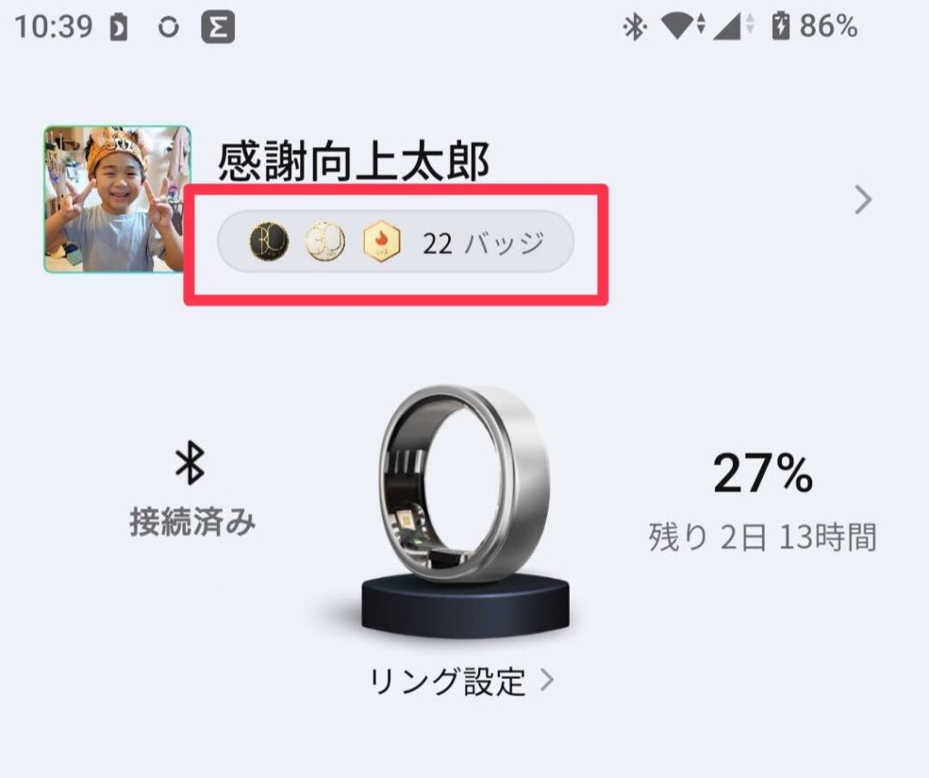
Task: Tap the 接続済み connection status label
Action: (192, 522)
